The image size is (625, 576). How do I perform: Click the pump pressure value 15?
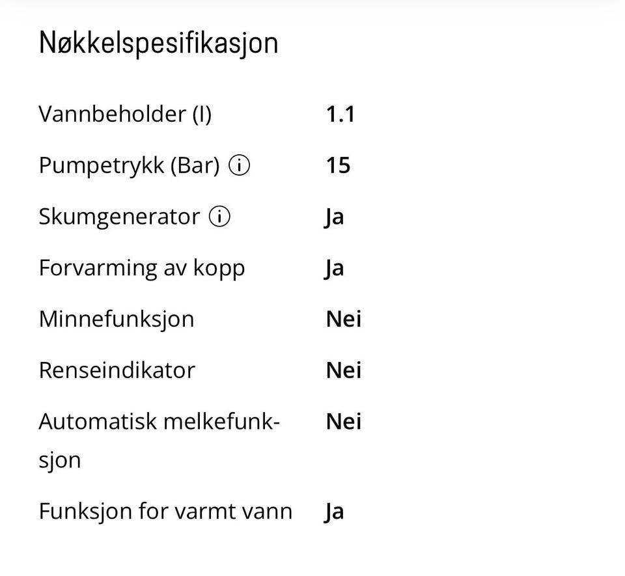[x=338, y=165]
